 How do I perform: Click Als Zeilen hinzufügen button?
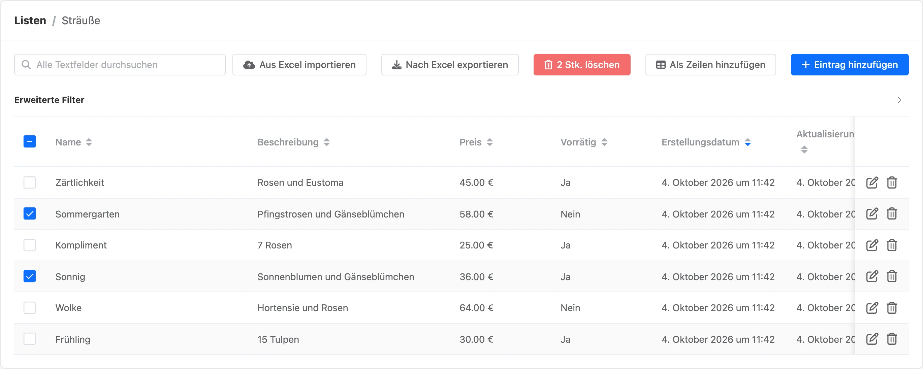click(x=710, y=65)
